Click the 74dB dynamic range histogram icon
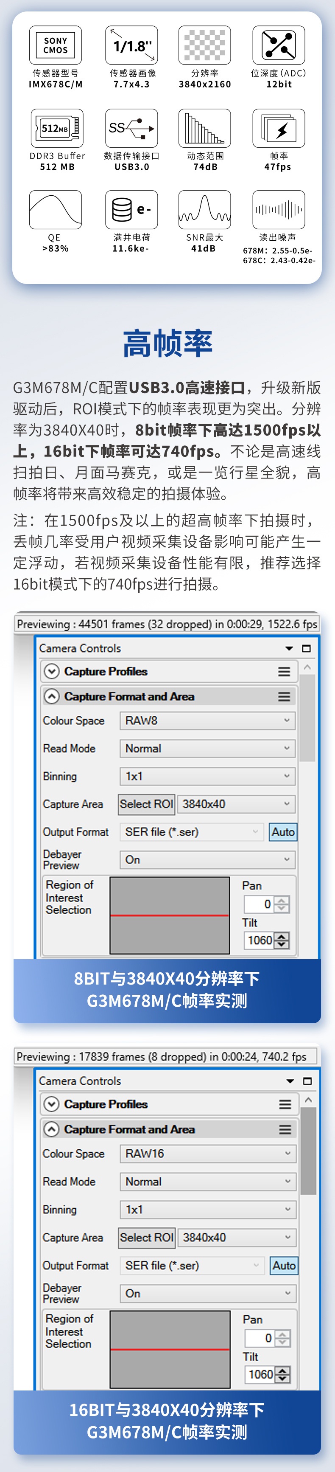The height and width of the screenshot is (1472, 335). click(x=204, y=128)
